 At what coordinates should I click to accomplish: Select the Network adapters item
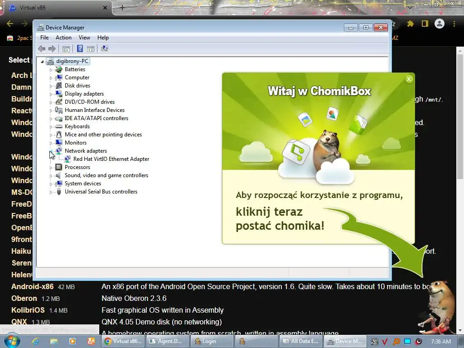(86, 151)
